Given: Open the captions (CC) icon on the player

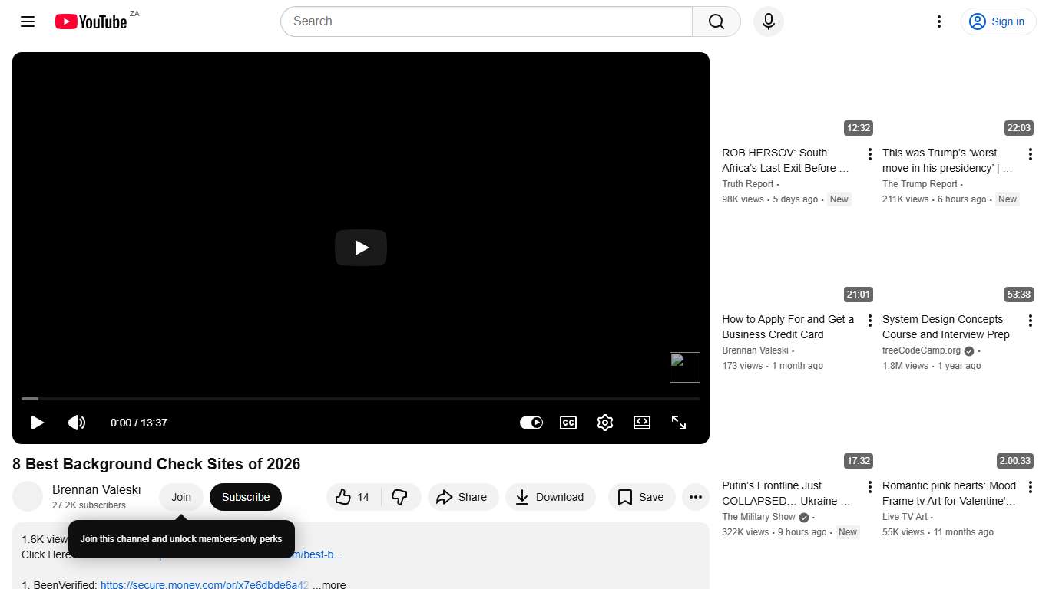Looking at the screenshot, I should pyautogui.click(x=568, y=423).
